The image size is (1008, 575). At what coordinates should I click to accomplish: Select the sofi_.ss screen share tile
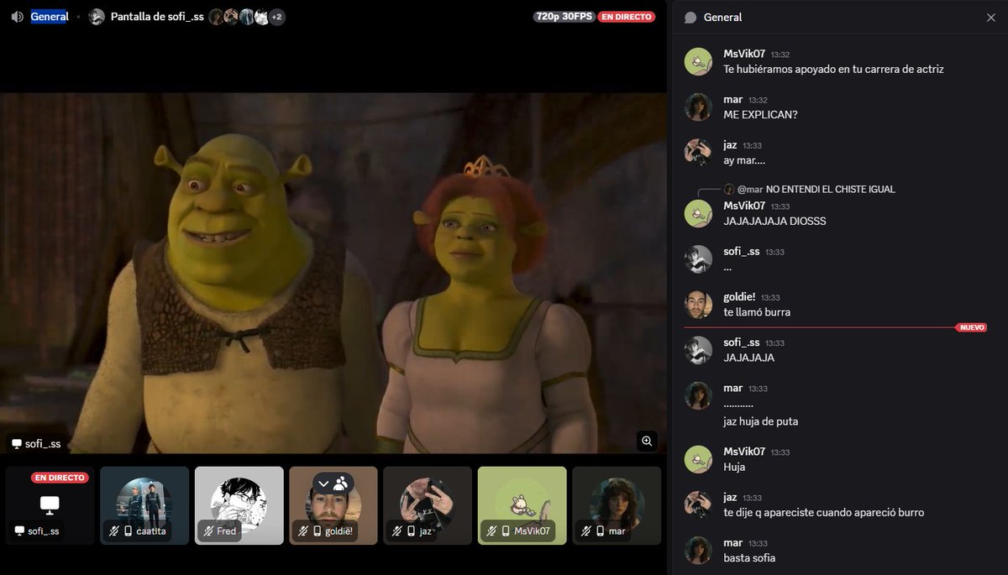tap(50, 505)
